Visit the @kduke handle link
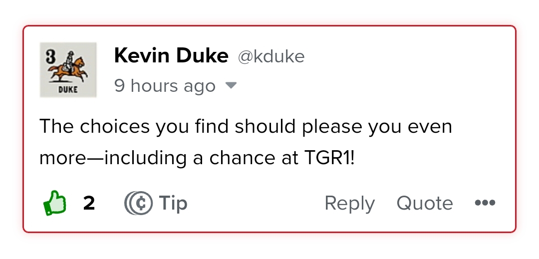539x259 pixels. click(x=271, y=57)
